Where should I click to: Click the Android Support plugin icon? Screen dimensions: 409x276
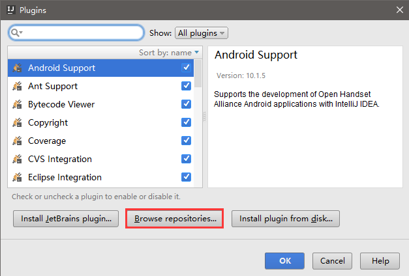pos(17,68)
